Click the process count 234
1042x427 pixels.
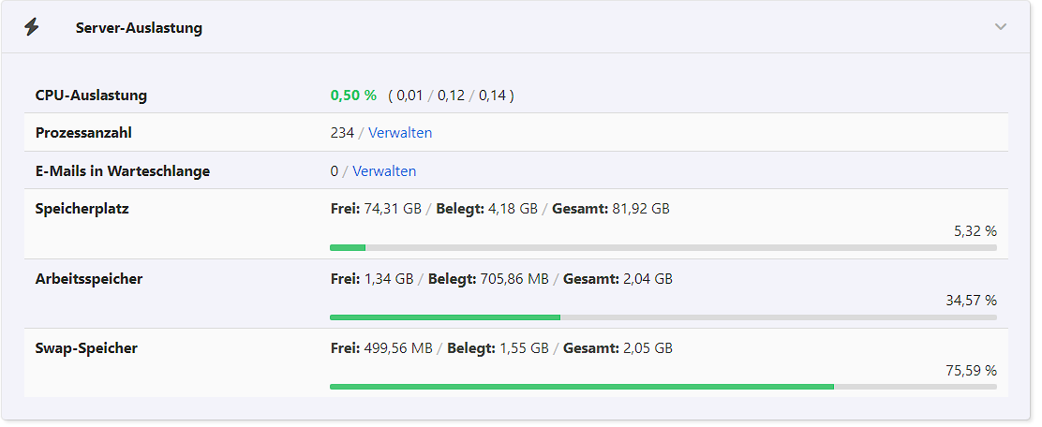coord(342,133)
